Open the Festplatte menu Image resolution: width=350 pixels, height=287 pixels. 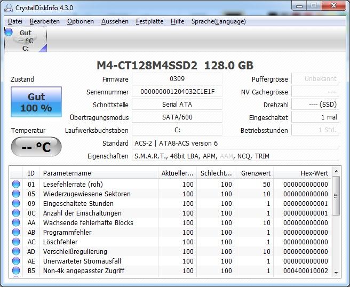pyautogui.click(x=149, y=21)
